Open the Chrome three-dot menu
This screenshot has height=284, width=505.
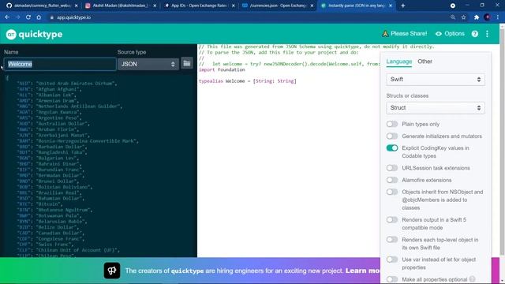[x=498, y=17]
